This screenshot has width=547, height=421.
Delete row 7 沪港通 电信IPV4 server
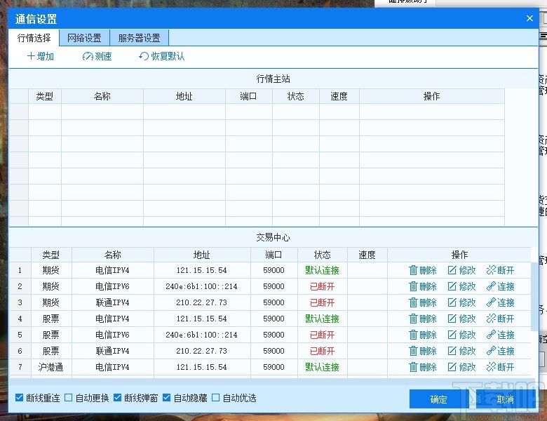point(423,367)
